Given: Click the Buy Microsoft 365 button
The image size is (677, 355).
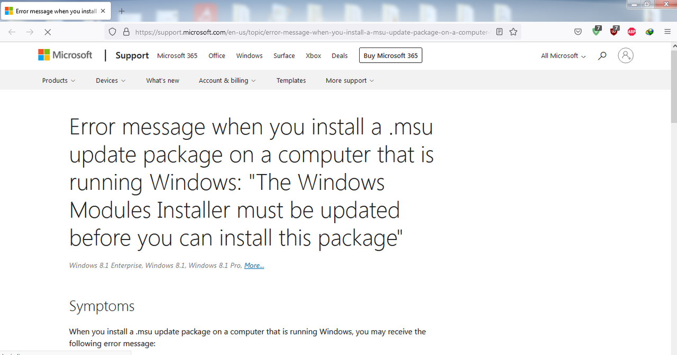Looking at the screenshot, I should (390, 55).
